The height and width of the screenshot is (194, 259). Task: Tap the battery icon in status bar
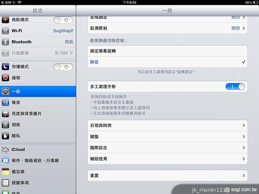255,2
